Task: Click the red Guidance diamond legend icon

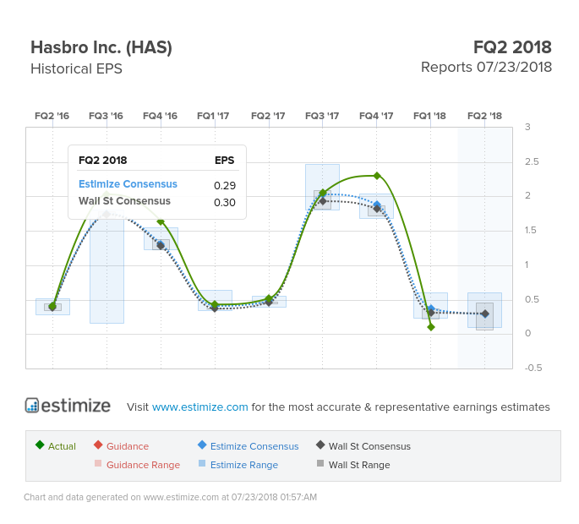Action: [x=98, y=445]
